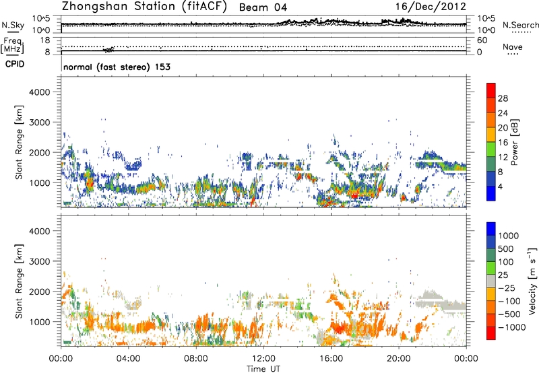Click the "20:00" time axis tick
Viewport: 539px width, 373px height.
pos(398,359)
